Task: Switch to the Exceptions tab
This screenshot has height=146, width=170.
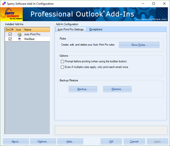Action: 96,29
